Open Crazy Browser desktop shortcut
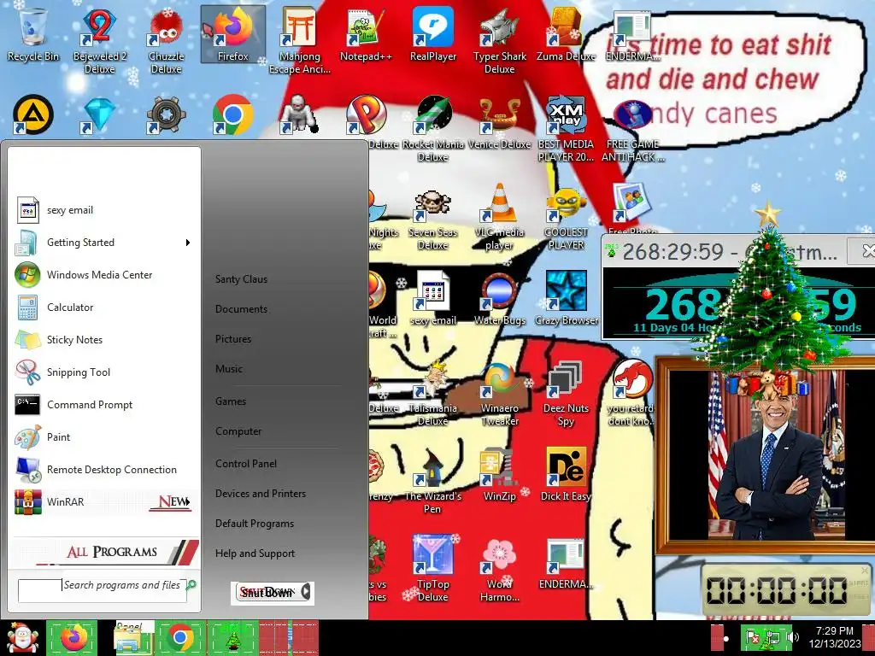 coord(566,298)
